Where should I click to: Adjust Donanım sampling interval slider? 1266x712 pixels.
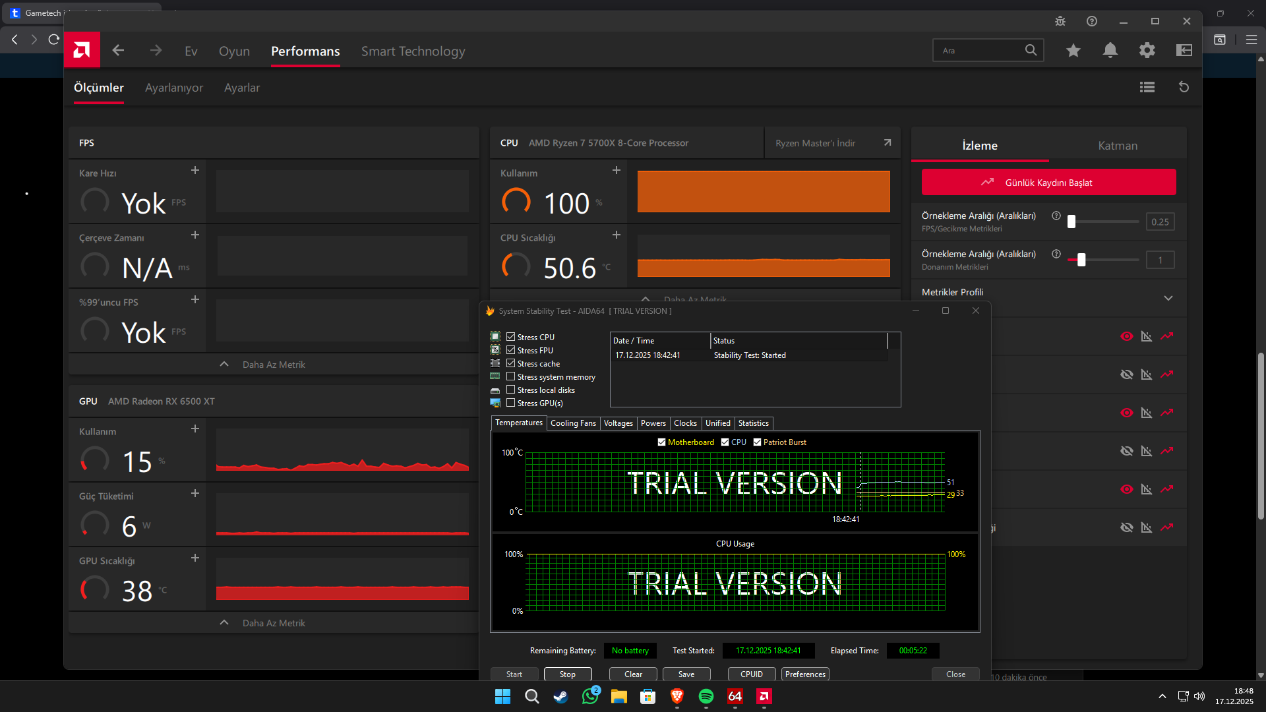[x=1104, y=260]
